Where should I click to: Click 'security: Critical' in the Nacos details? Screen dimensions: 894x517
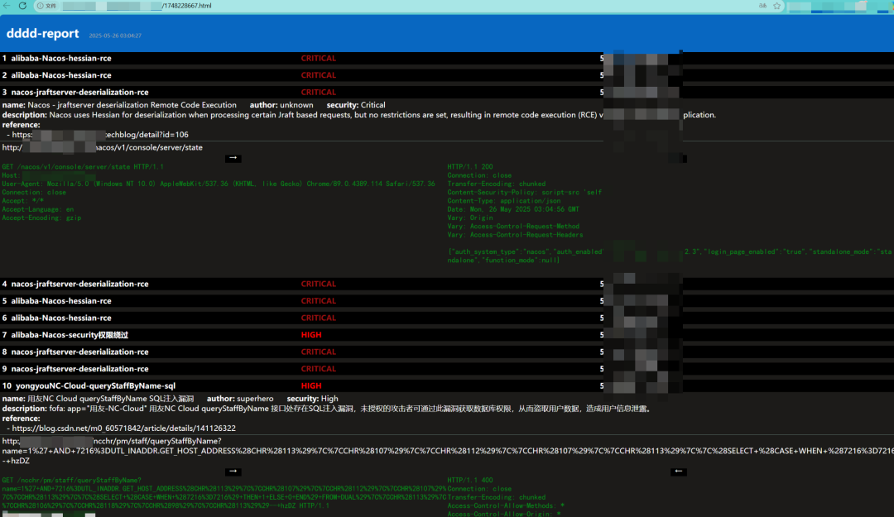(x=356, y=105)
